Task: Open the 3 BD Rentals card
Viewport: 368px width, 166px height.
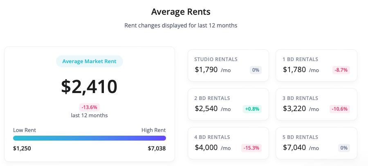Action: click(x=316, y=104)
